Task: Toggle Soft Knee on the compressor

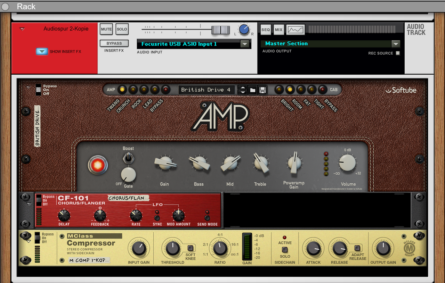Action: coord(190,248)
